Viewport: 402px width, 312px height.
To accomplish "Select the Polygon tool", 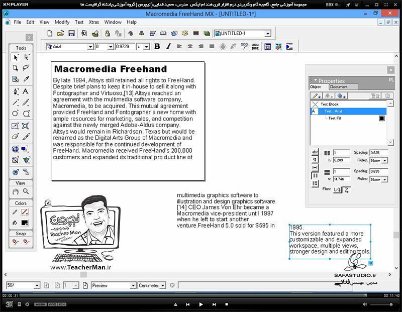I will click(x=26, y=114).
